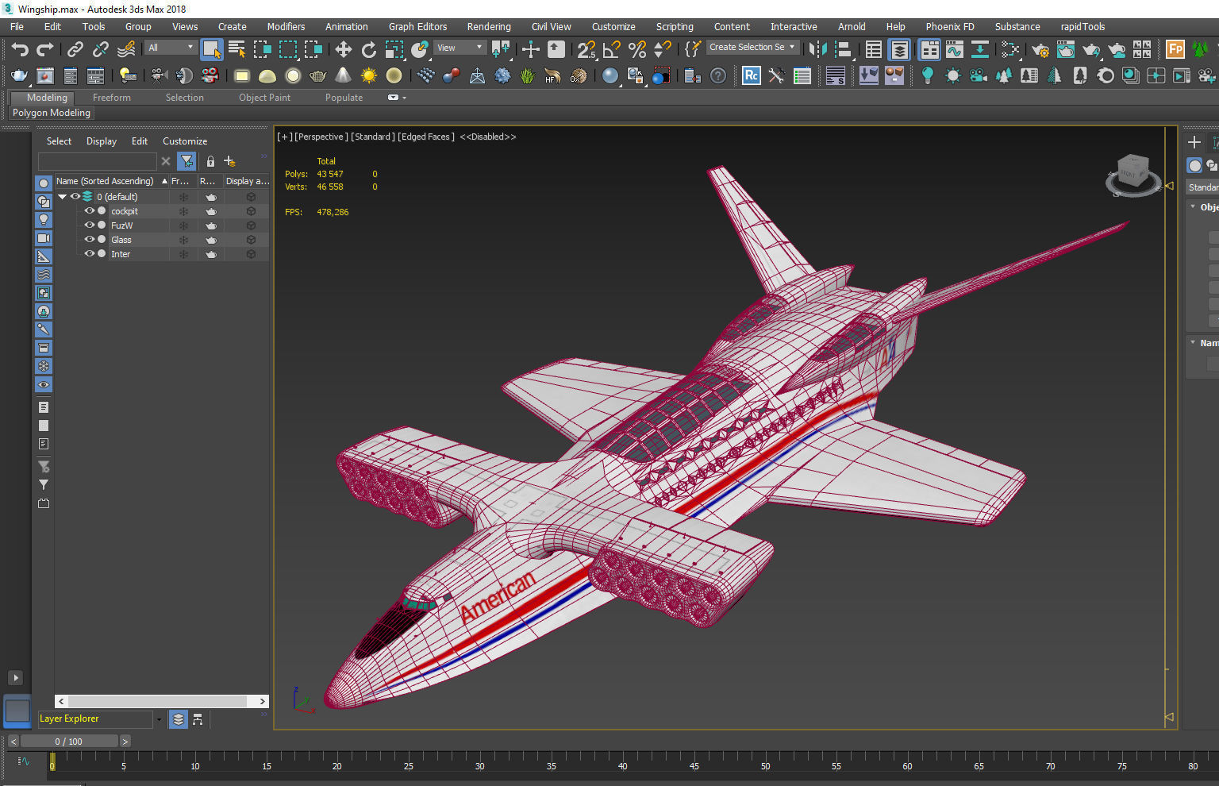Collapse the Name and Color rollout
This screenshot has width=1219, height=786.
pyautogui.click(x=1193, y=343)
